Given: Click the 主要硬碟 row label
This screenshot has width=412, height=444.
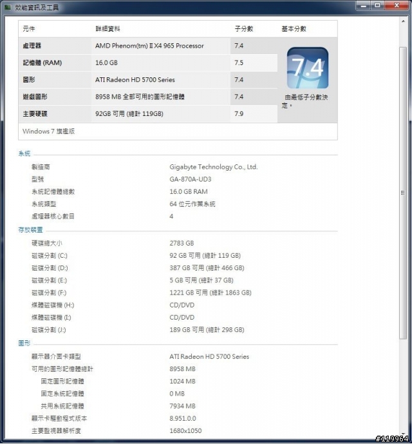Looking at the screenshot, I should click(x=35, y=113).
